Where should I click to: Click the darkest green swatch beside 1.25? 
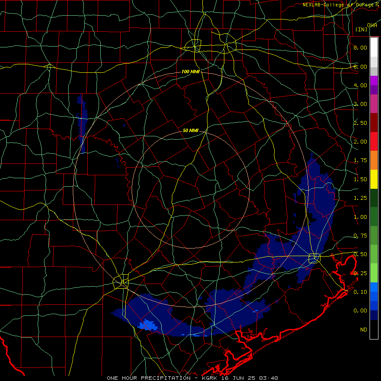click(374, 198)
